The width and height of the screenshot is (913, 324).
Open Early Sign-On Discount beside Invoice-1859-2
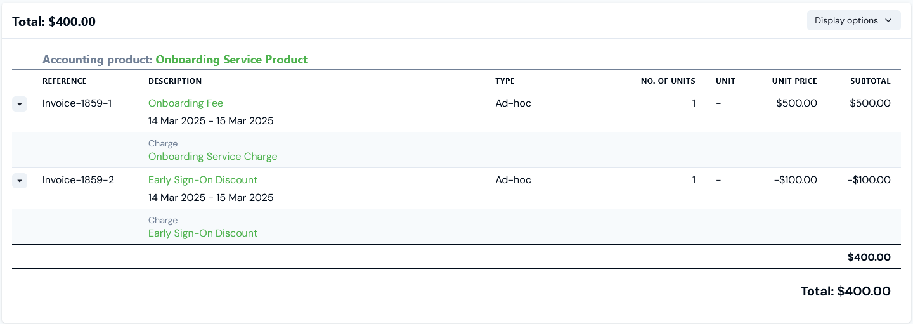203,180
